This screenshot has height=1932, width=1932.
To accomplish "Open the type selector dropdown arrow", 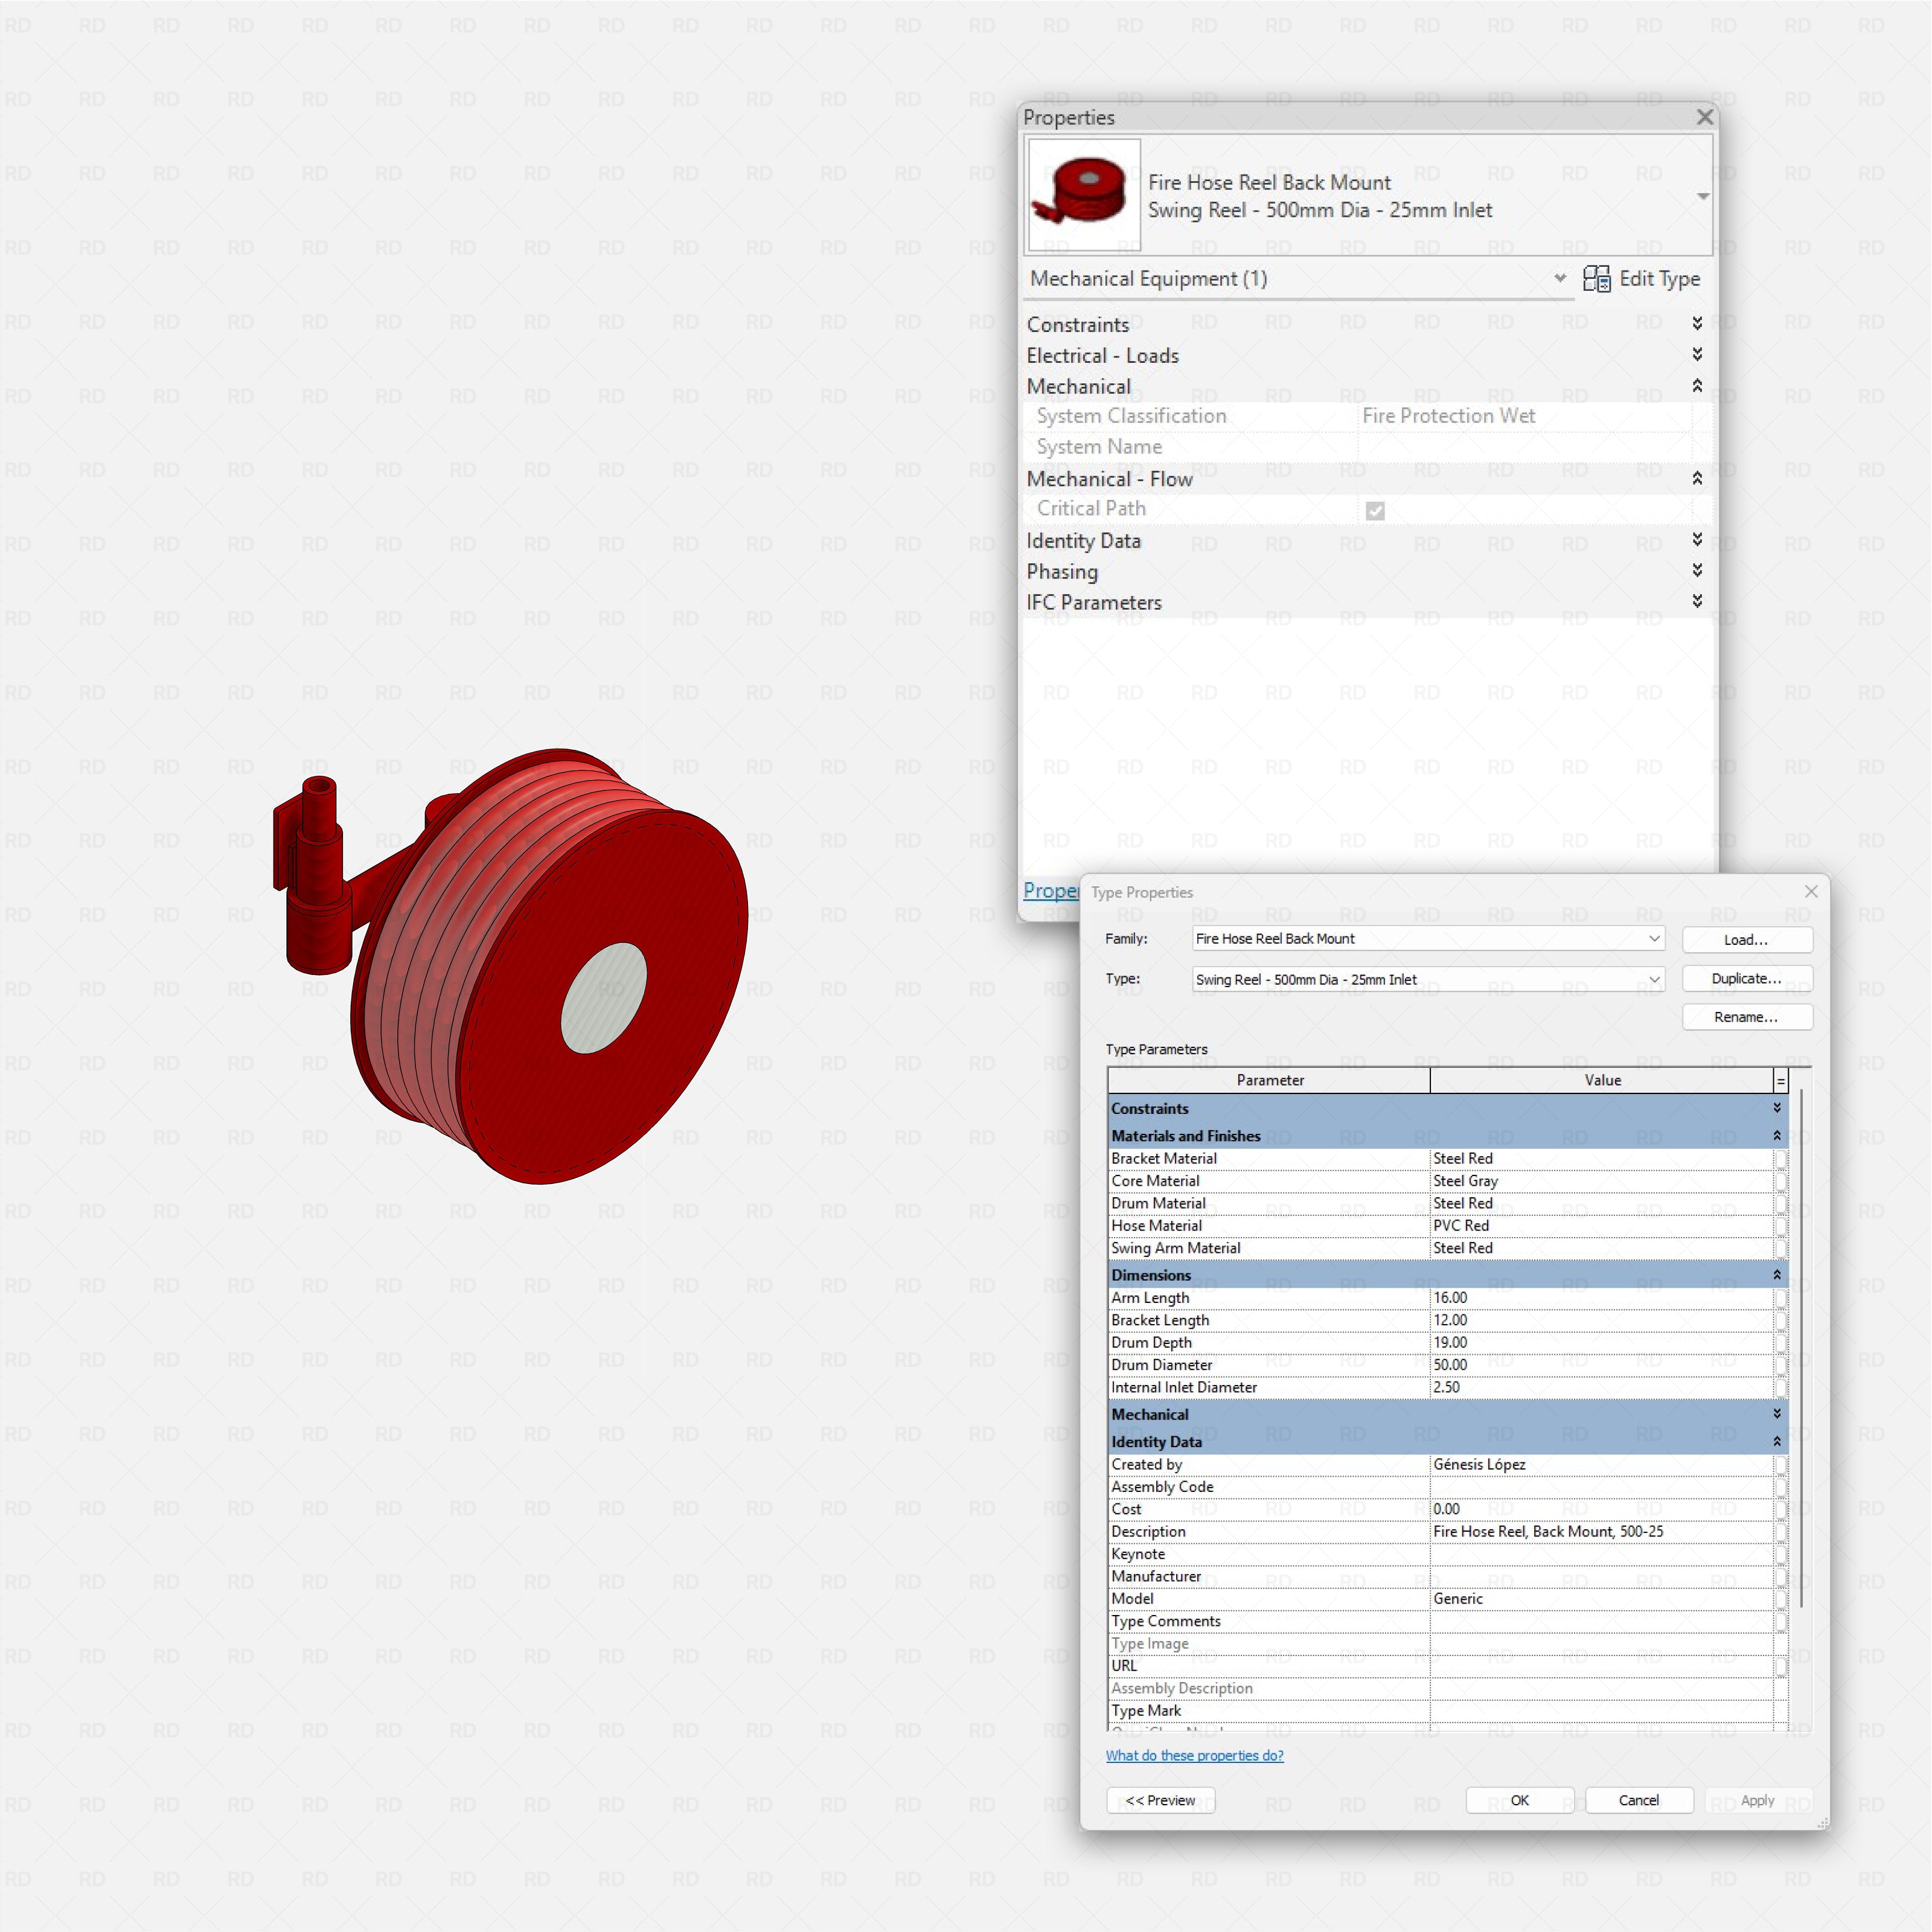I will 1702,196.
